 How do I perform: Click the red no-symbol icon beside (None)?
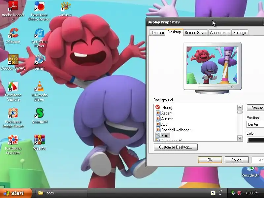pos(158,107)
